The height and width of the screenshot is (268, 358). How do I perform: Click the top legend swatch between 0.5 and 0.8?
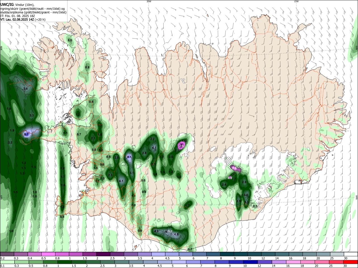48,254
